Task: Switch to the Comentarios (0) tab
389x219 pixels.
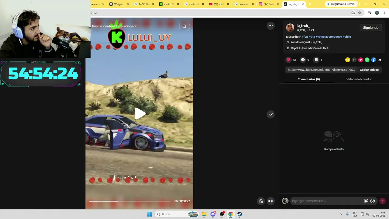Action: pos(308,79)
